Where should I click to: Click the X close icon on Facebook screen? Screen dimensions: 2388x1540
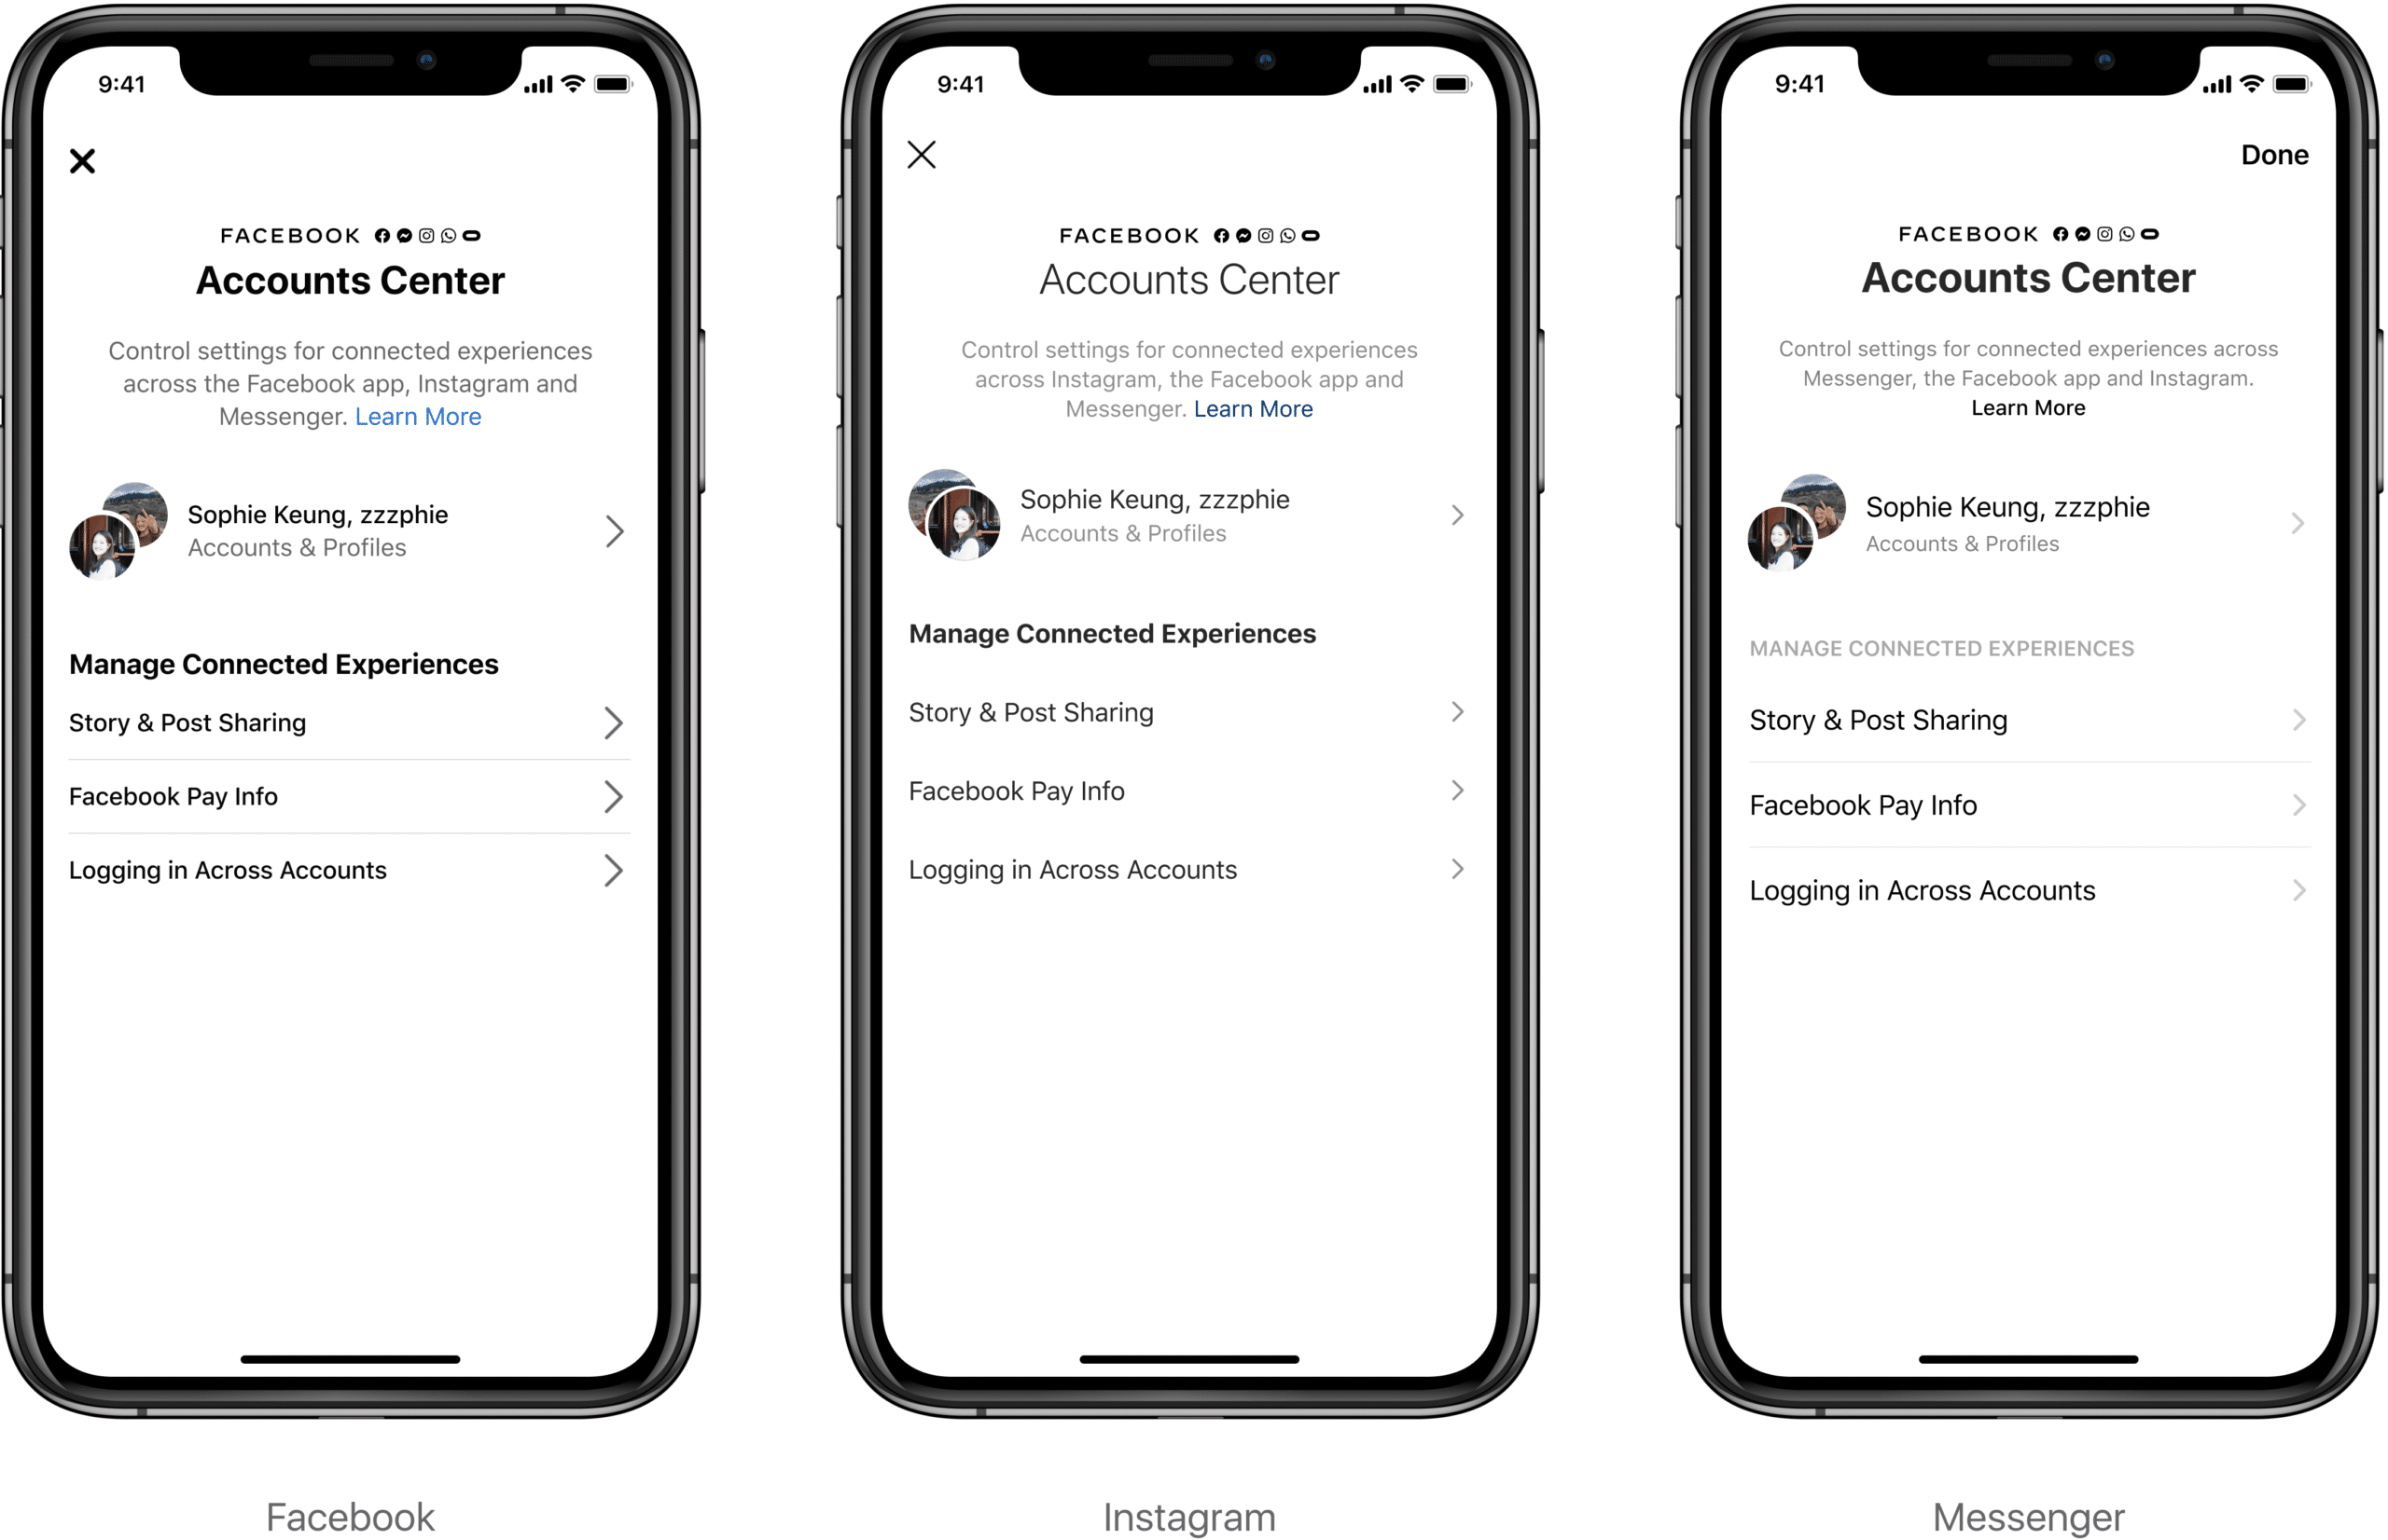point(82,160)
